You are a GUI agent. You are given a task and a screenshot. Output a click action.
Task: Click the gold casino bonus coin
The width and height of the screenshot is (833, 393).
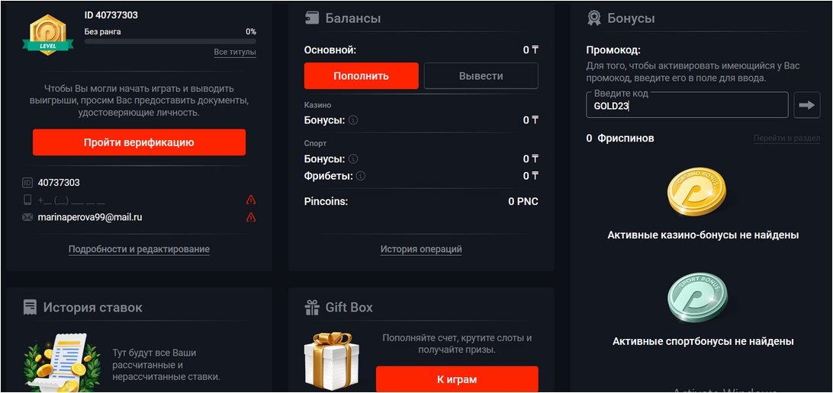point(697,192)
